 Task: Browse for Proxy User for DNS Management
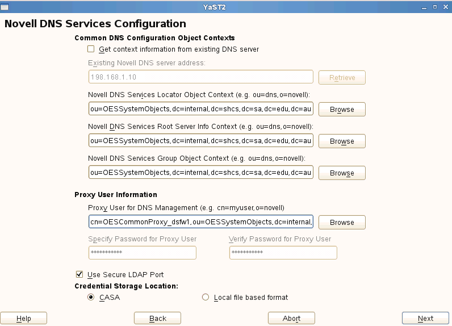point(341,222)
